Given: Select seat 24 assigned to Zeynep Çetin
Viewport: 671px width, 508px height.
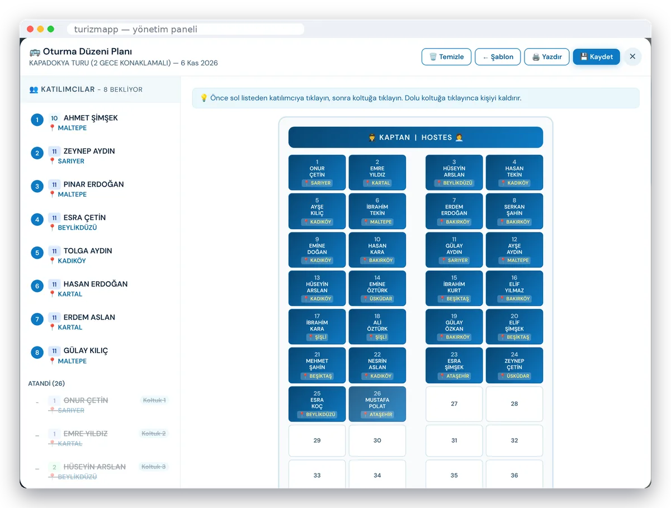Looking at the screenshot, I should (514, 365).
